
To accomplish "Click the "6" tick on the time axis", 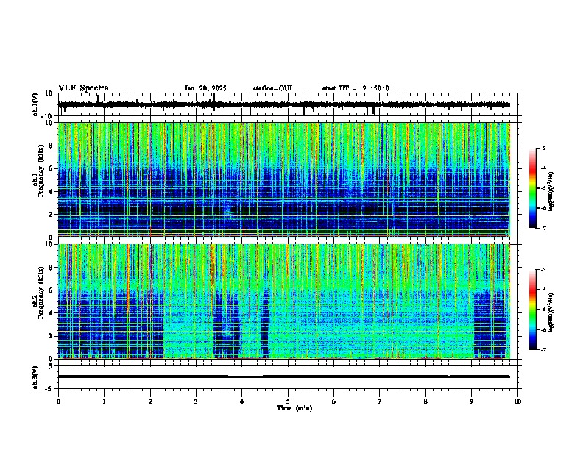I will pyautogui.click(x=334, y=401).
